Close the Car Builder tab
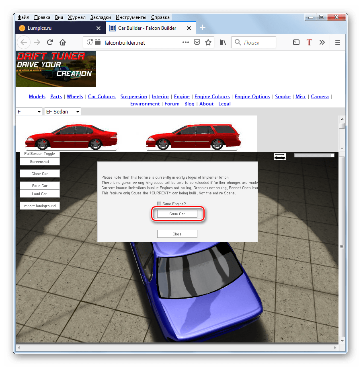361x367 pixels. [x=189, y=28]
